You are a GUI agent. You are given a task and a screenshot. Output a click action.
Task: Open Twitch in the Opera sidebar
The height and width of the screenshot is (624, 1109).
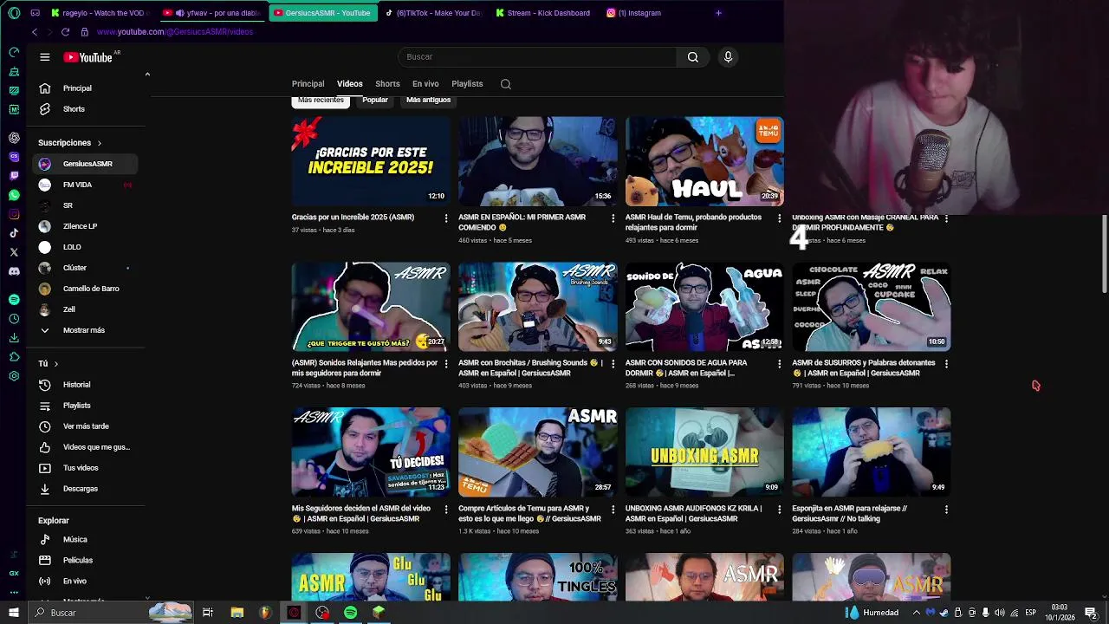[x=14, y=176]
